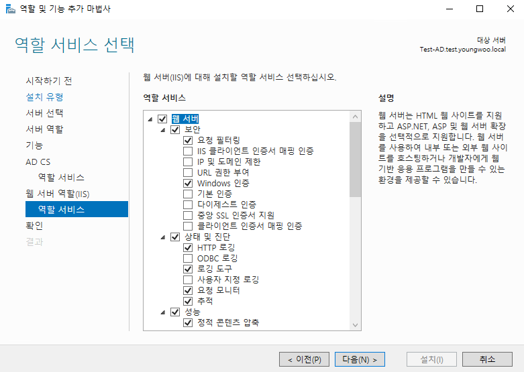Select HTTP 로깅 label
Viewport: 524px width, 372px height.
[x=216, y=247]
